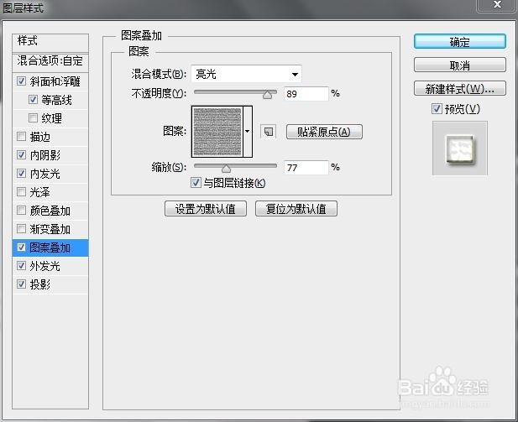The height and width of the screenshot is (422, 518).
Task: Click 设置为默认值 button
Action: tap(206, 209)
